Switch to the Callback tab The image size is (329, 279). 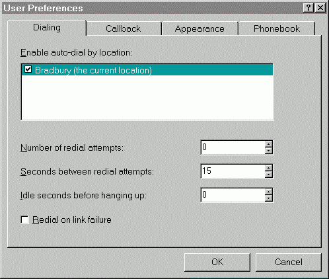click(x=124, y=28)
